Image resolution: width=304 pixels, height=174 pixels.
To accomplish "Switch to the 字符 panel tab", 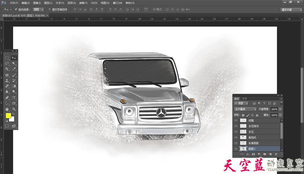I will point(244,99).
